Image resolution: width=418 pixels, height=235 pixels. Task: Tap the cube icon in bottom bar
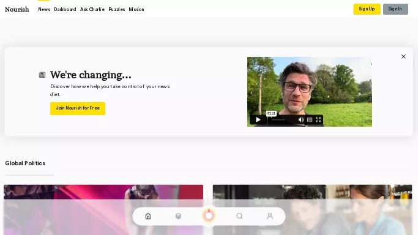click(178, 216)
